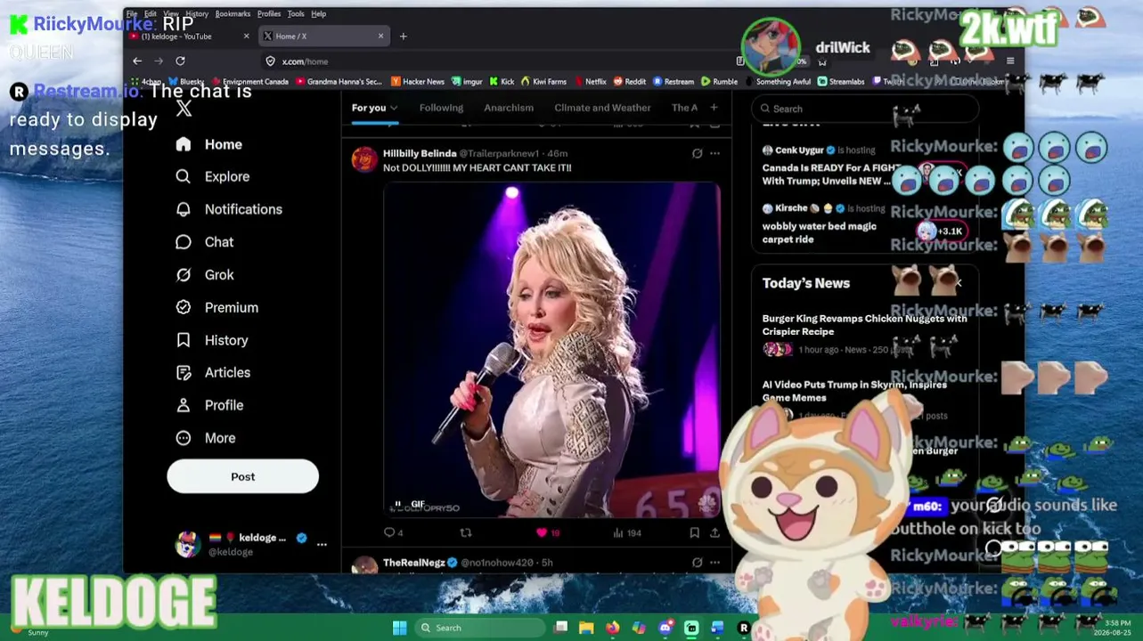Image resolution: width=1143 pixels, height=641 pixels.
Task: Open more options on TheRealNegz's post
Action: (x=714, y=563)
